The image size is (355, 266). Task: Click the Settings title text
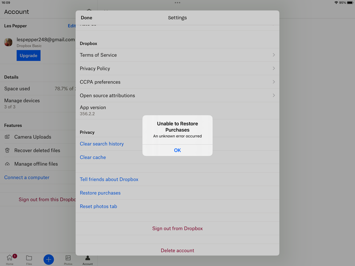177,18
